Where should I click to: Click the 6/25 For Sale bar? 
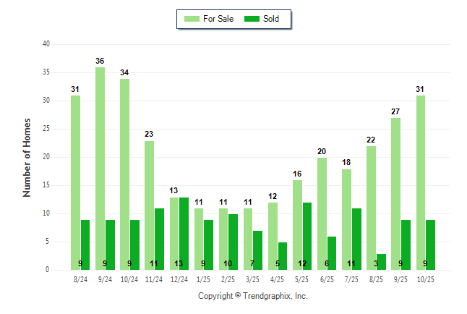(322, 213)
